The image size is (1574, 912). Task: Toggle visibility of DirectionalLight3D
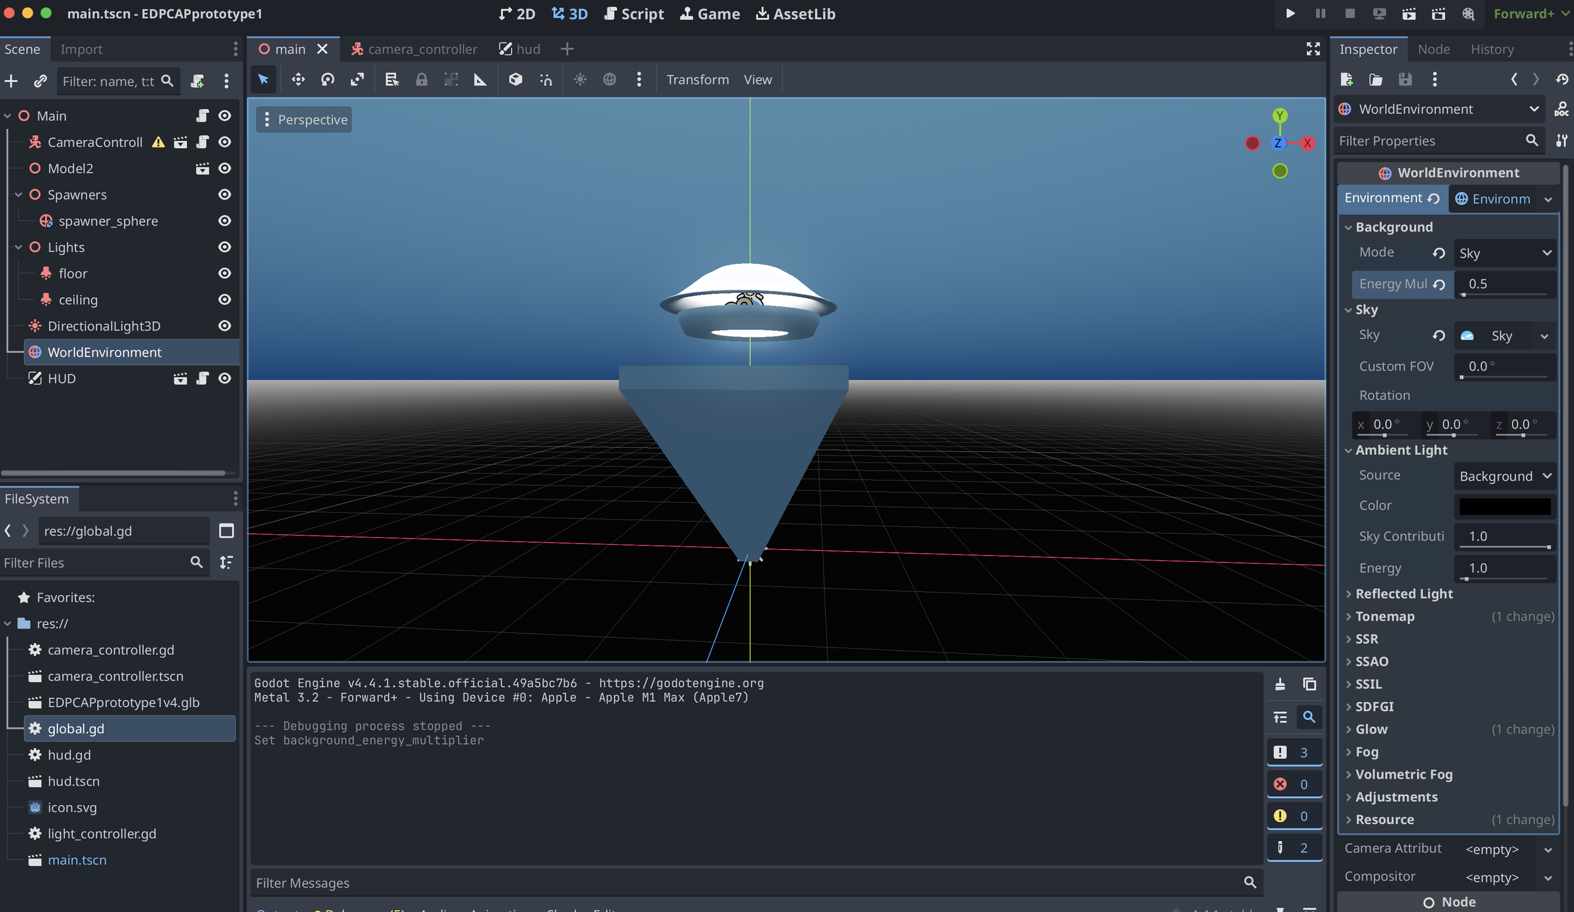[224, 326]
